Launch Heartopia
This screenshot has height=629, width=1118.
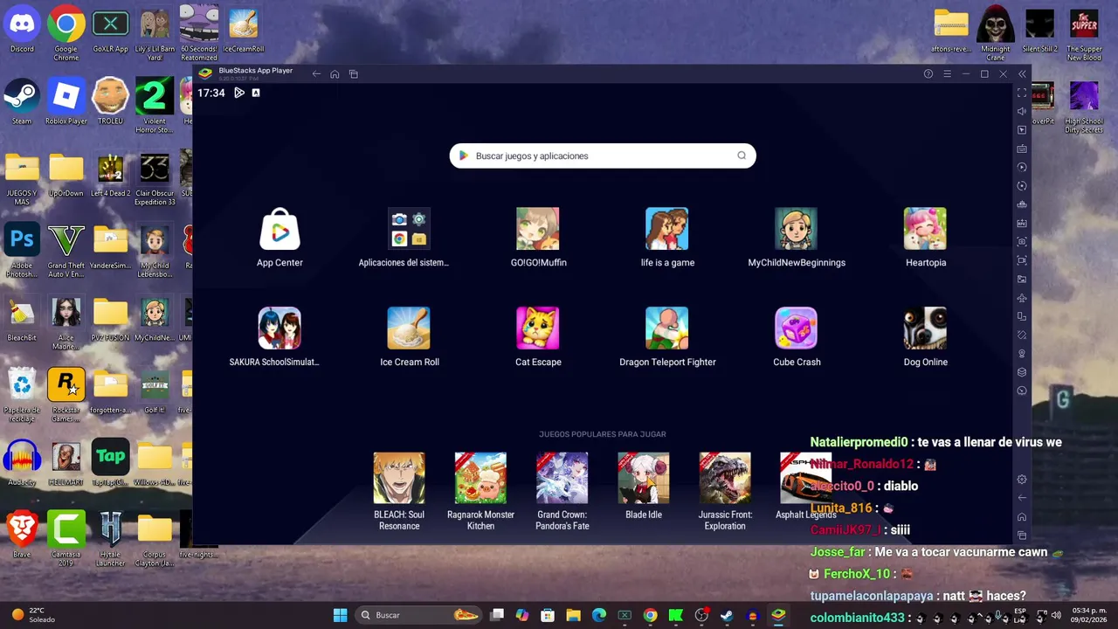[x=925, y=238]
